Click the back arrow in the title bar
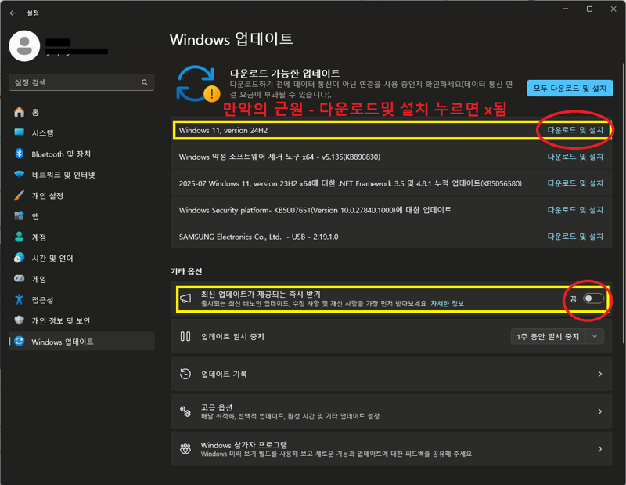 coord(13,13)
